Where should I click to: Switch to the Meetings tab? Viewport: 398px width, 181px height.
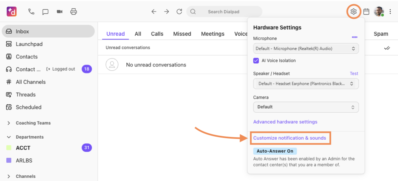click(x=213, y=34)
